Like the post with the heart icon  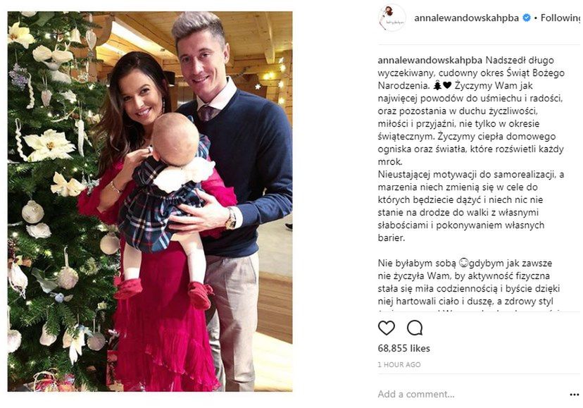(387, 328)
